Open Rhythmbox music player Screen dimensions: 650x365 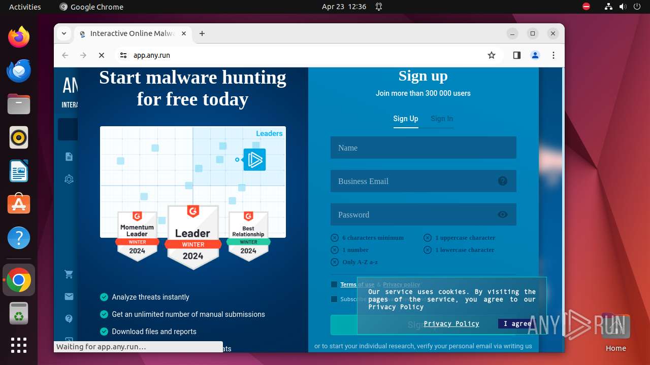click(19, 137)
